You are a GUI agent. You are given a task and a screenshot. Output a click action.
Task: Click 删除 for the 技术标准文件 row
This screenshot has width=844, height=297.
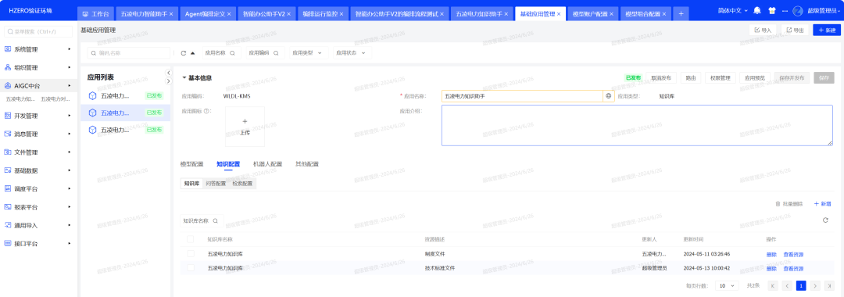[x=771, y=269]
